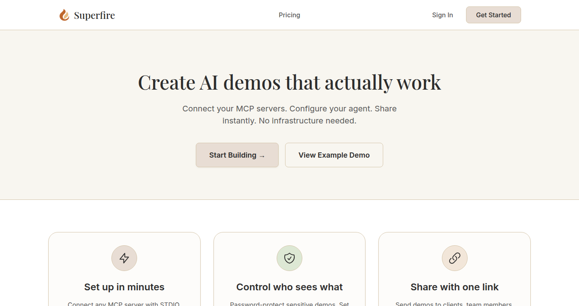The image size is (579, 306).
Task: Click the Get Started button
Action: [493, 15]
